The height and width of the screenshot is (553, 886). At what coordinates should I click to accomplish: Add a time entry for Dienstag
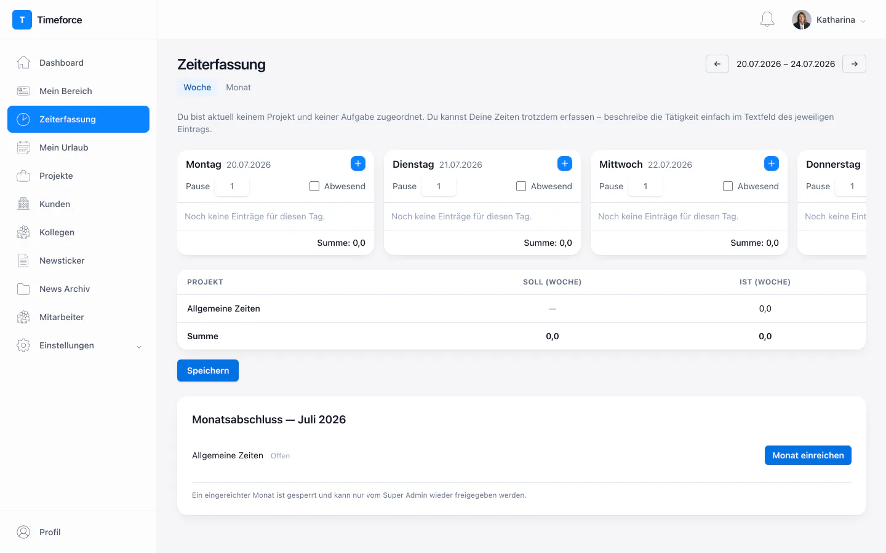[565, 163]
